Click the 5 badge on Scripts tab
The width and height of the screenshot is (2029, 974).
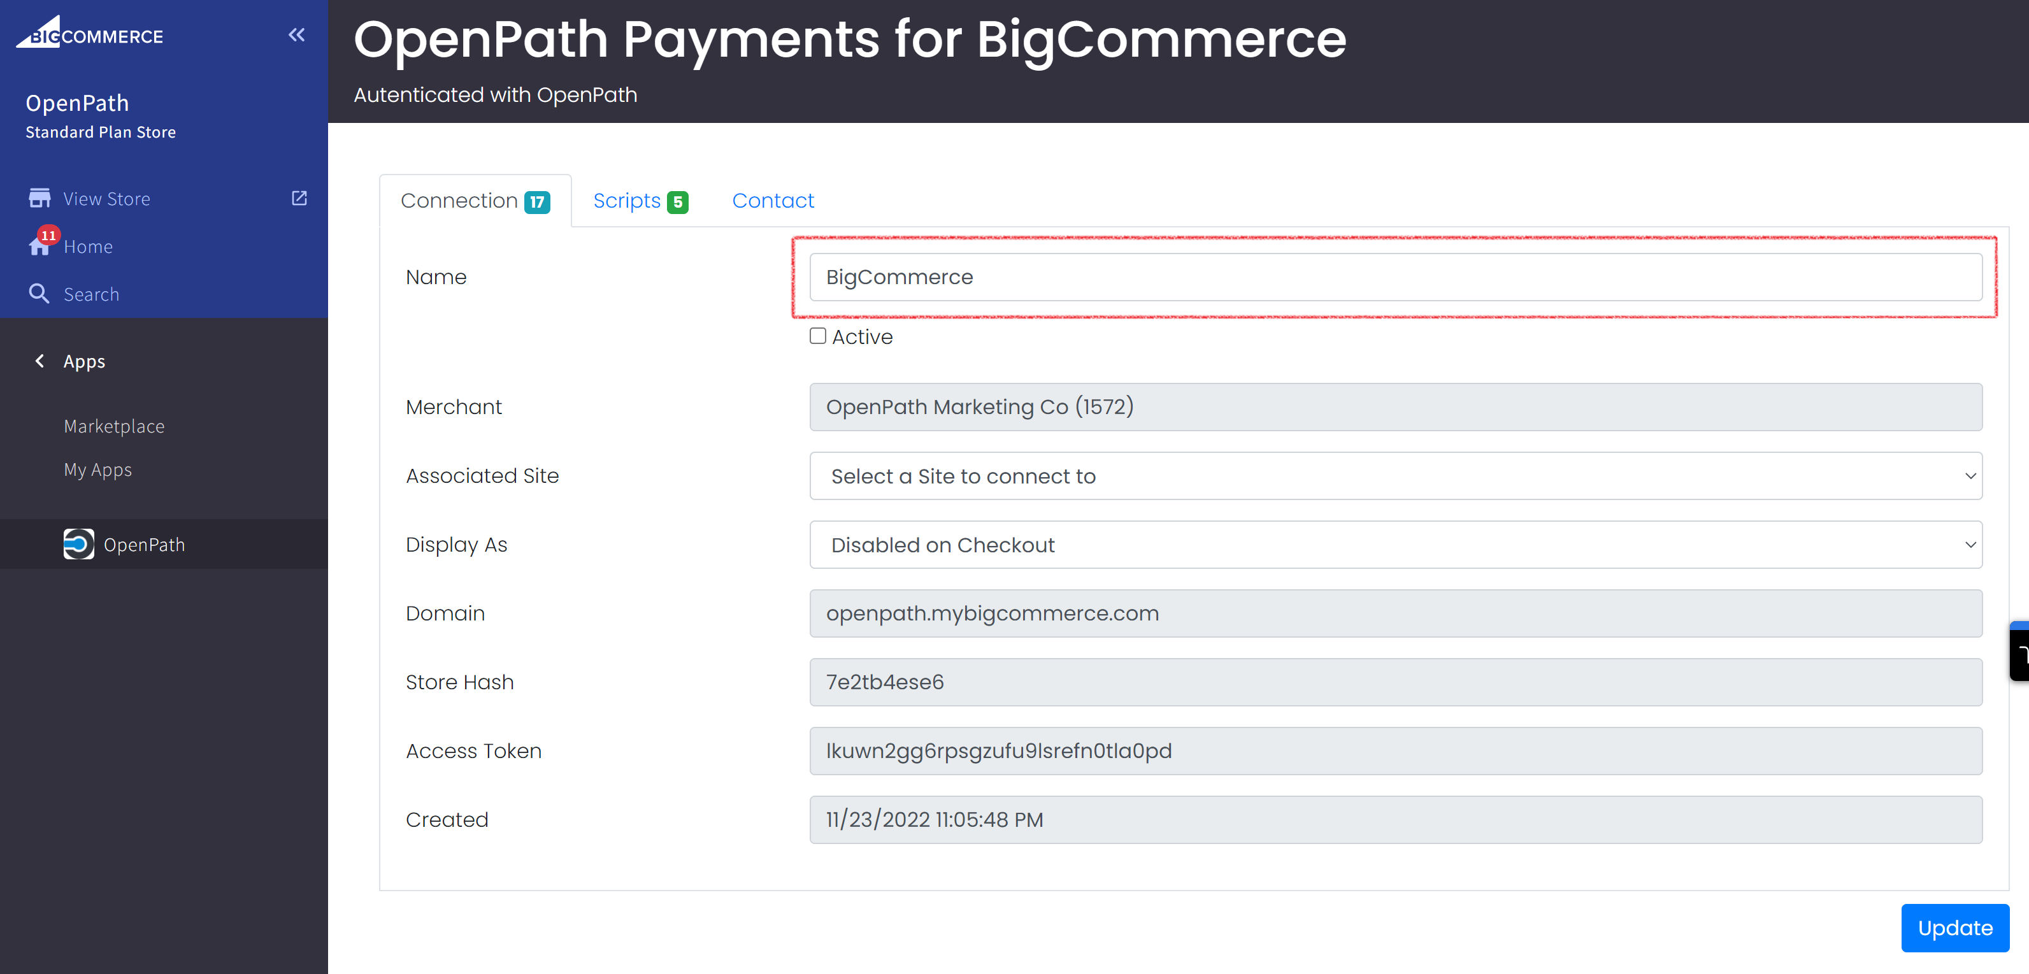click(x=677, y=203)
